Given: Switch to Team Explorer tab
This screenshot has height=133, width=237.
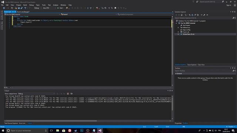Looking at the screenshot, I should click(192, 65).
